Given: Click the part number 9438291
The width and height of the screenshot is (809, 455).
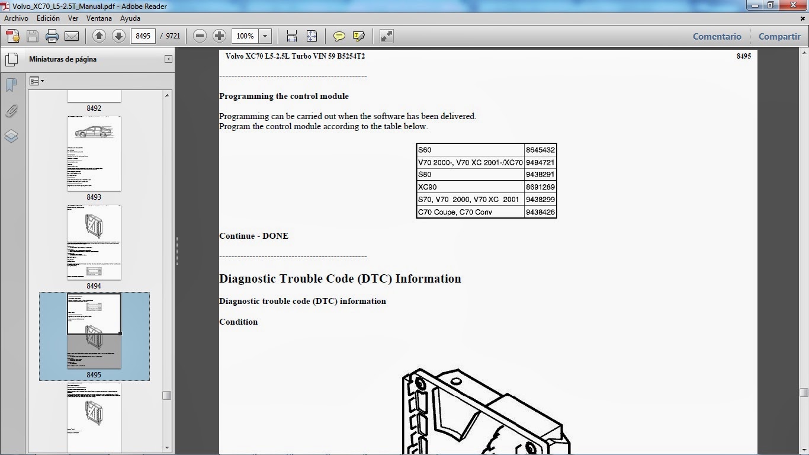Looking at the screenshot, I should (x=540, y=175).
